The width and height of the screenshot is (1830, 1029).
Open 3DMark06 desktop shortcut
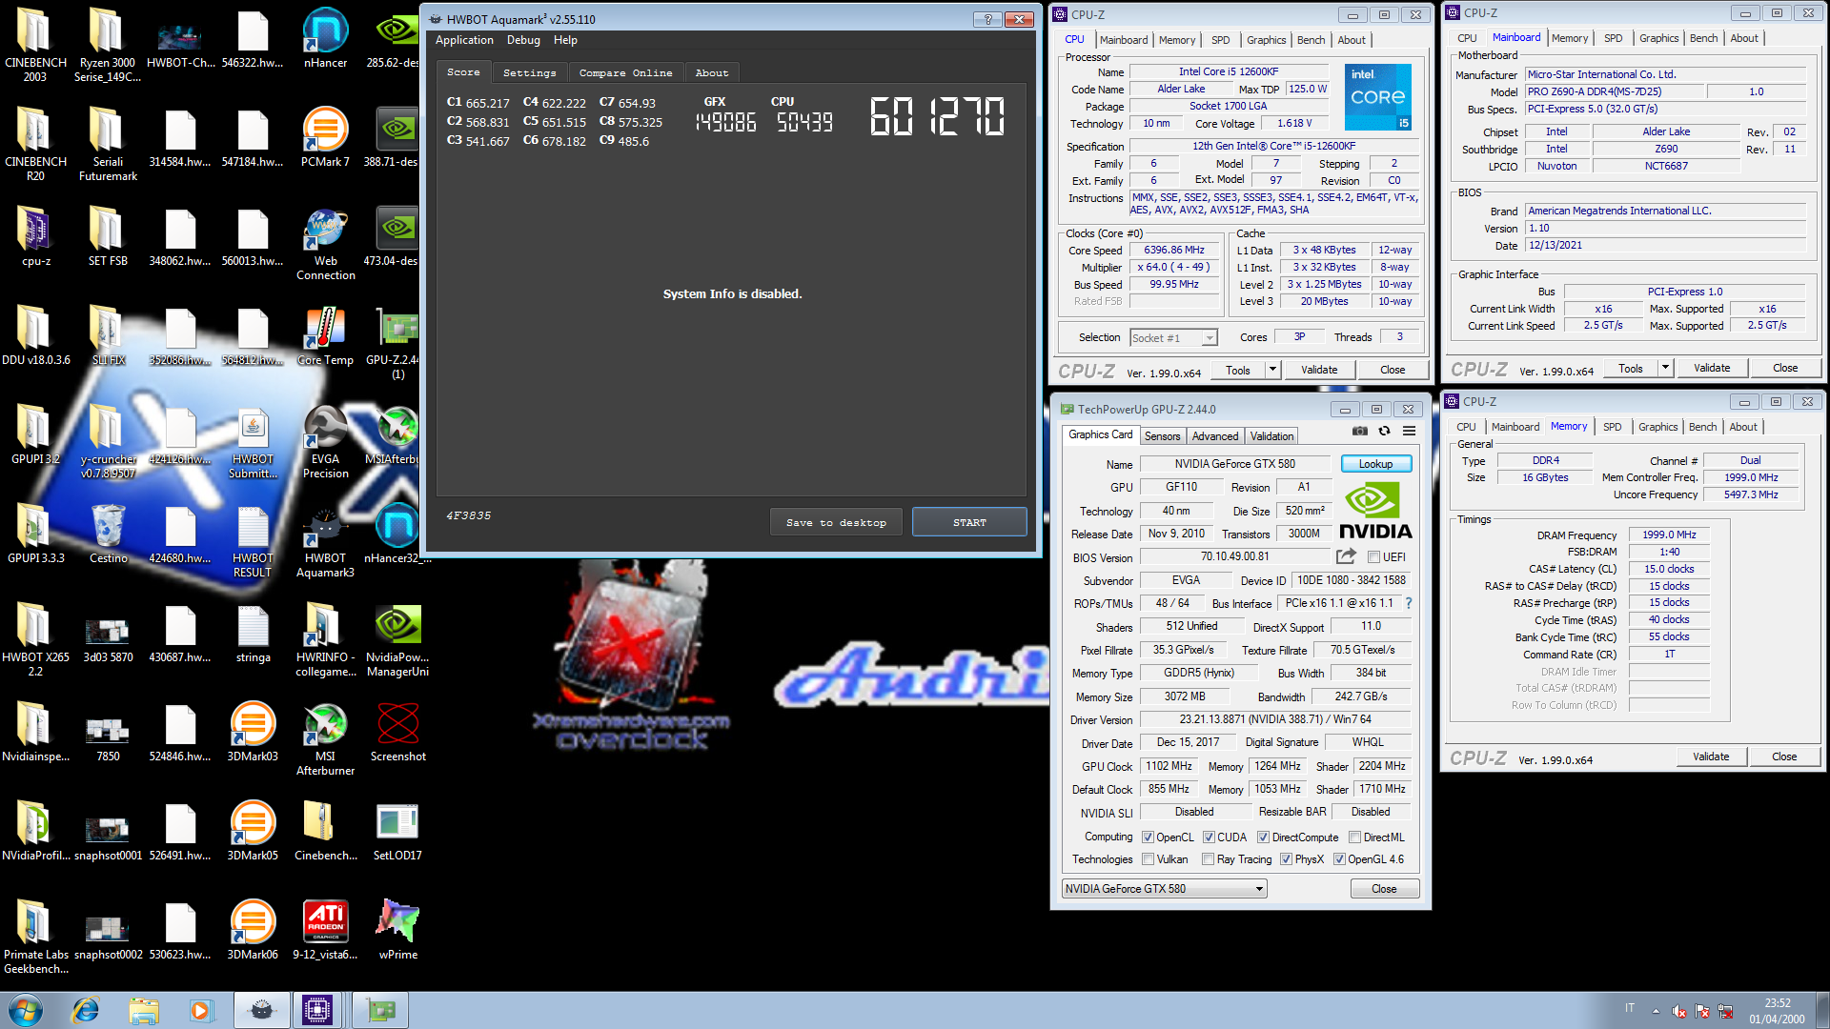[x=253, y=930]
